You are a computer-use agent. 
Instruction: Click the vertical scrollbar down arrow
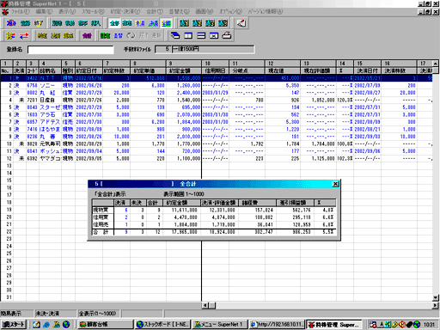[436, 298]
